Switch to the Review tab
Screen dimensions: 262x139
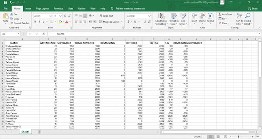[82, 8]
